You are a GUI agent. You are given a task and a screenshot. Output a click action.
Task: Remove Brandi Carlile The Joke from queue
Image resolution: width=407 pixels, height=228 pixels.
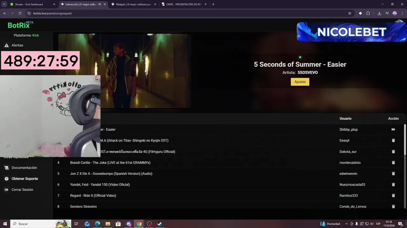click(x=393, y=162)
